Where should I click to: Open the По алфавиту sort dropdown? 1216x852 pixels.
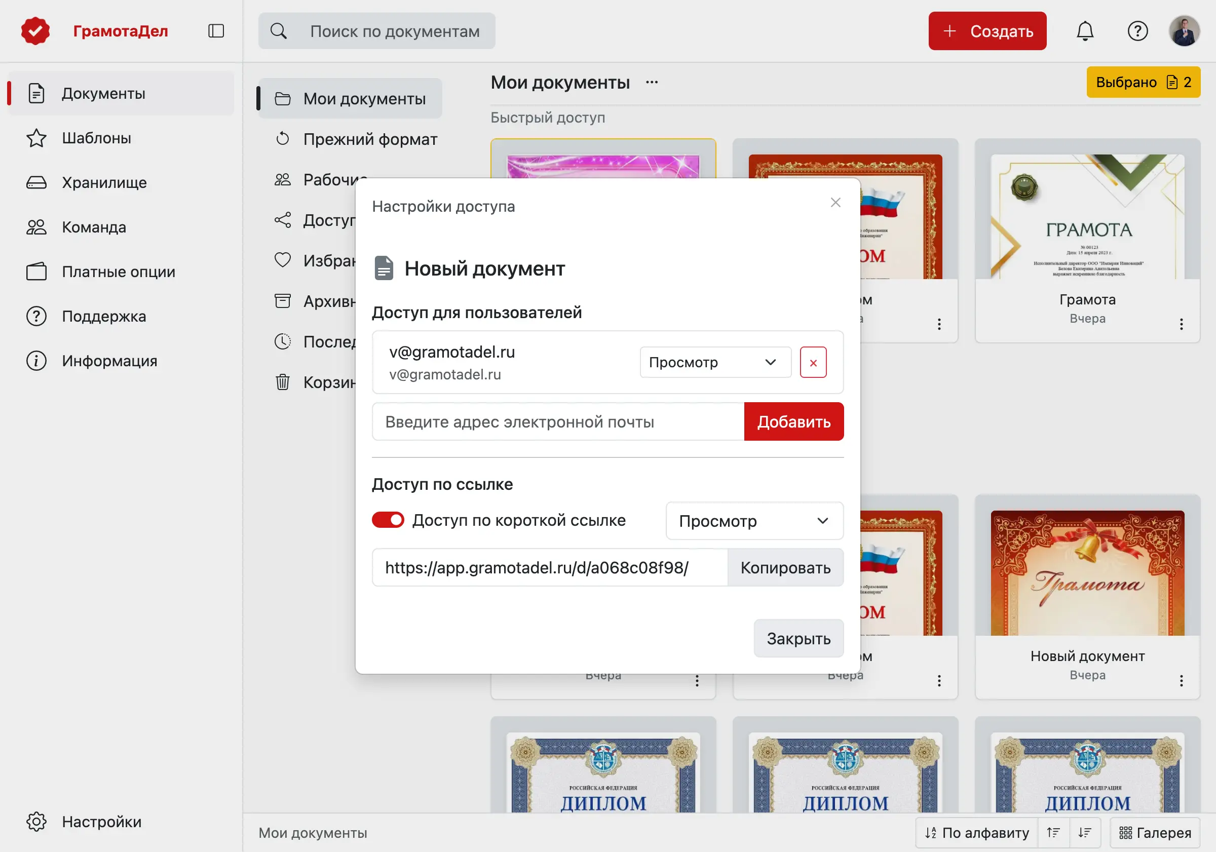tap(977, 832)
